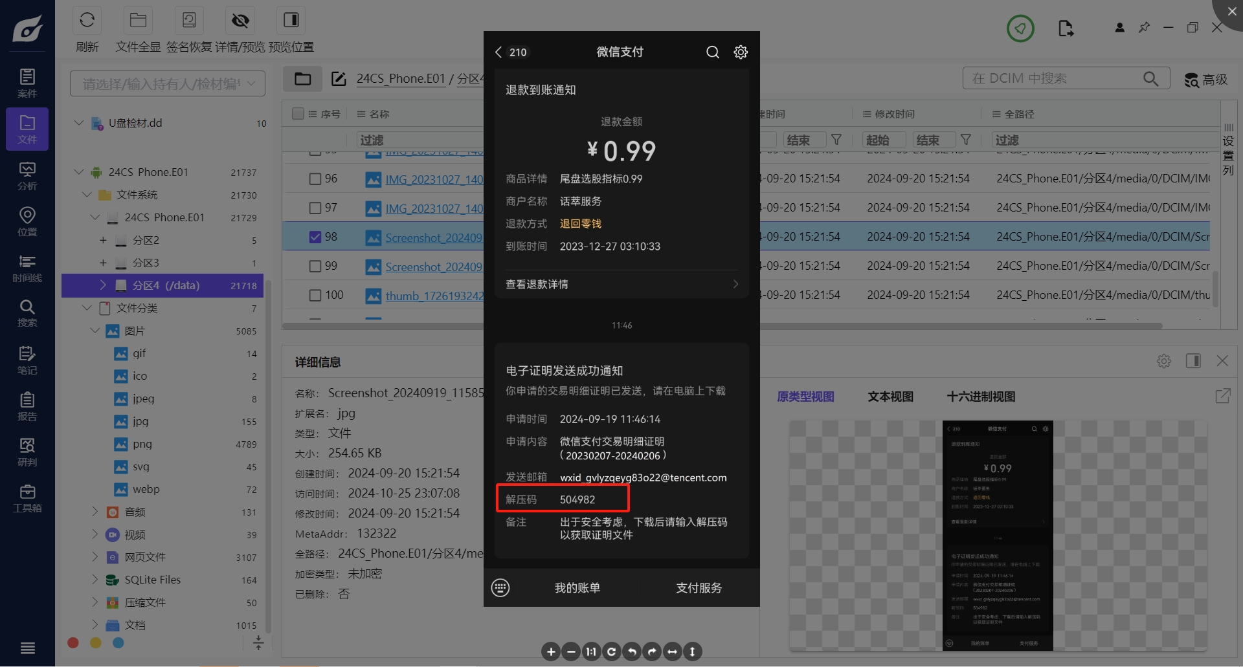The image size is (1243, 667).
Task: Select the jpg file type in tree
Action: point(140,421)
